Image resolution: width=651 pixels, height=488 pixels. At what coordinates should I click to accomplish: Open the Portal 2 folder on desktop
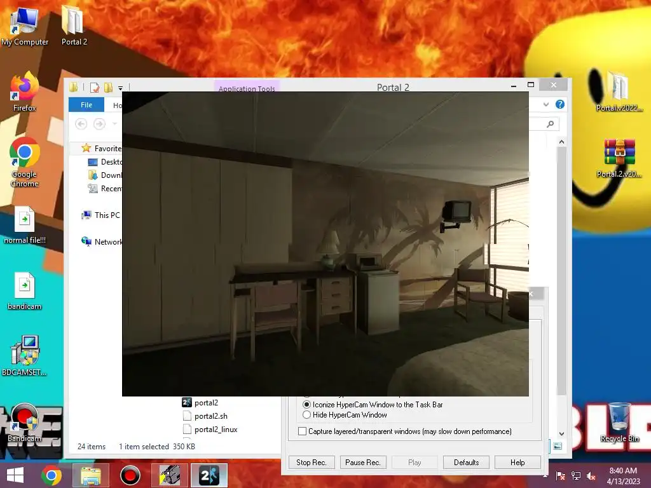pyautogui.click(x=74, y=25)
